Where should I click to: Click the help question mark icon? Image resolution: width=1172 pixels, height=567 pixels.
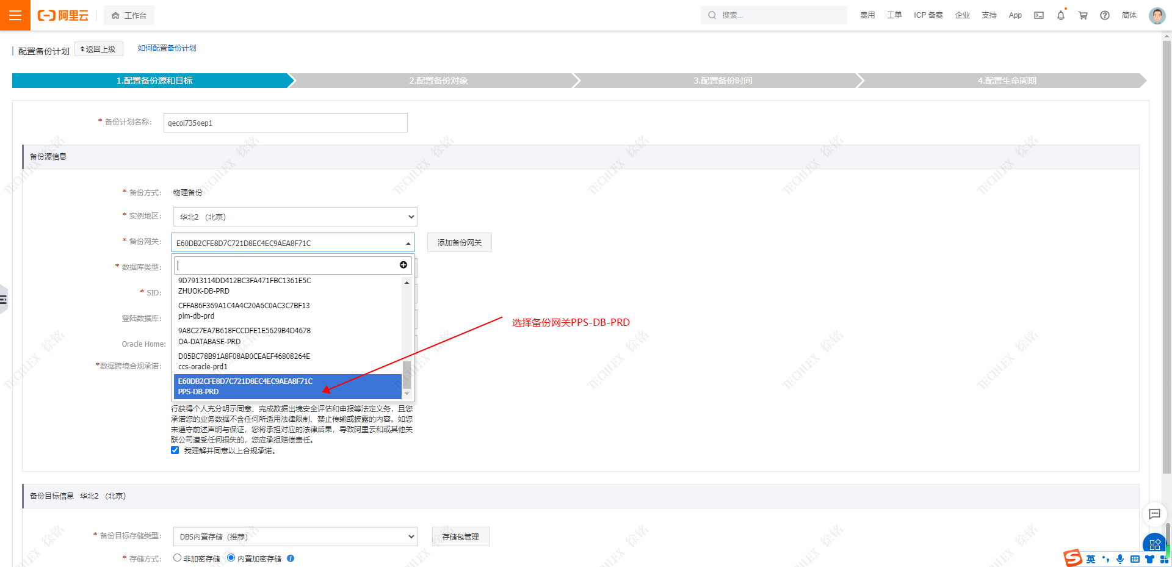[x=1105, y=15]
